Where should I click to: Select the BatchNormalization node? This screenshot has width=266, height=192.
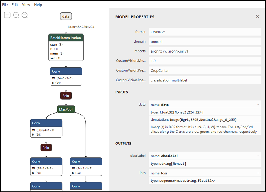[66, 38]
